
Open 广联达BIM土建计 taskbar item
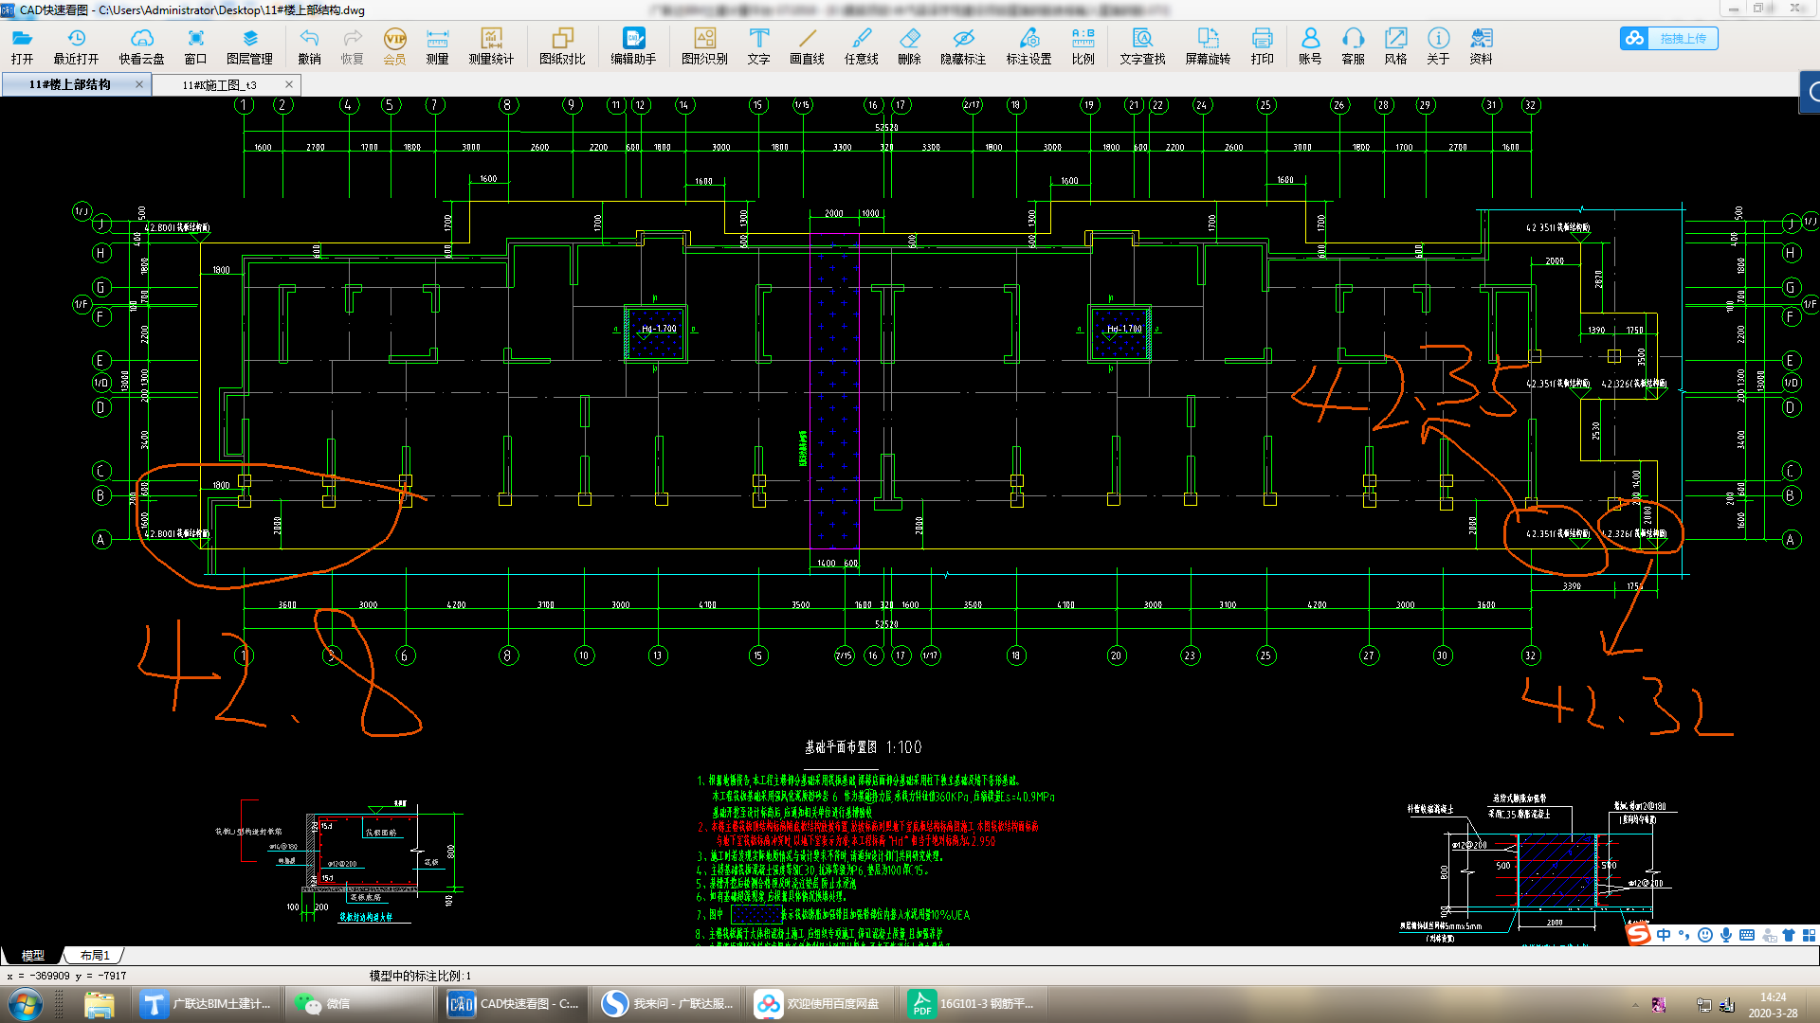(x=207, y=1003)
